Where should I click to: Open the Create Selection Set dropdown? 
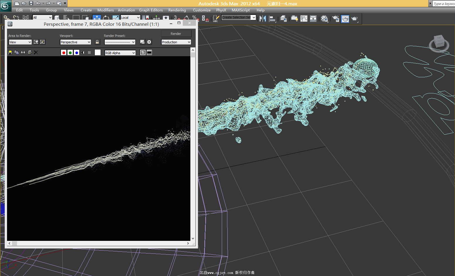(x=239, y=18)
